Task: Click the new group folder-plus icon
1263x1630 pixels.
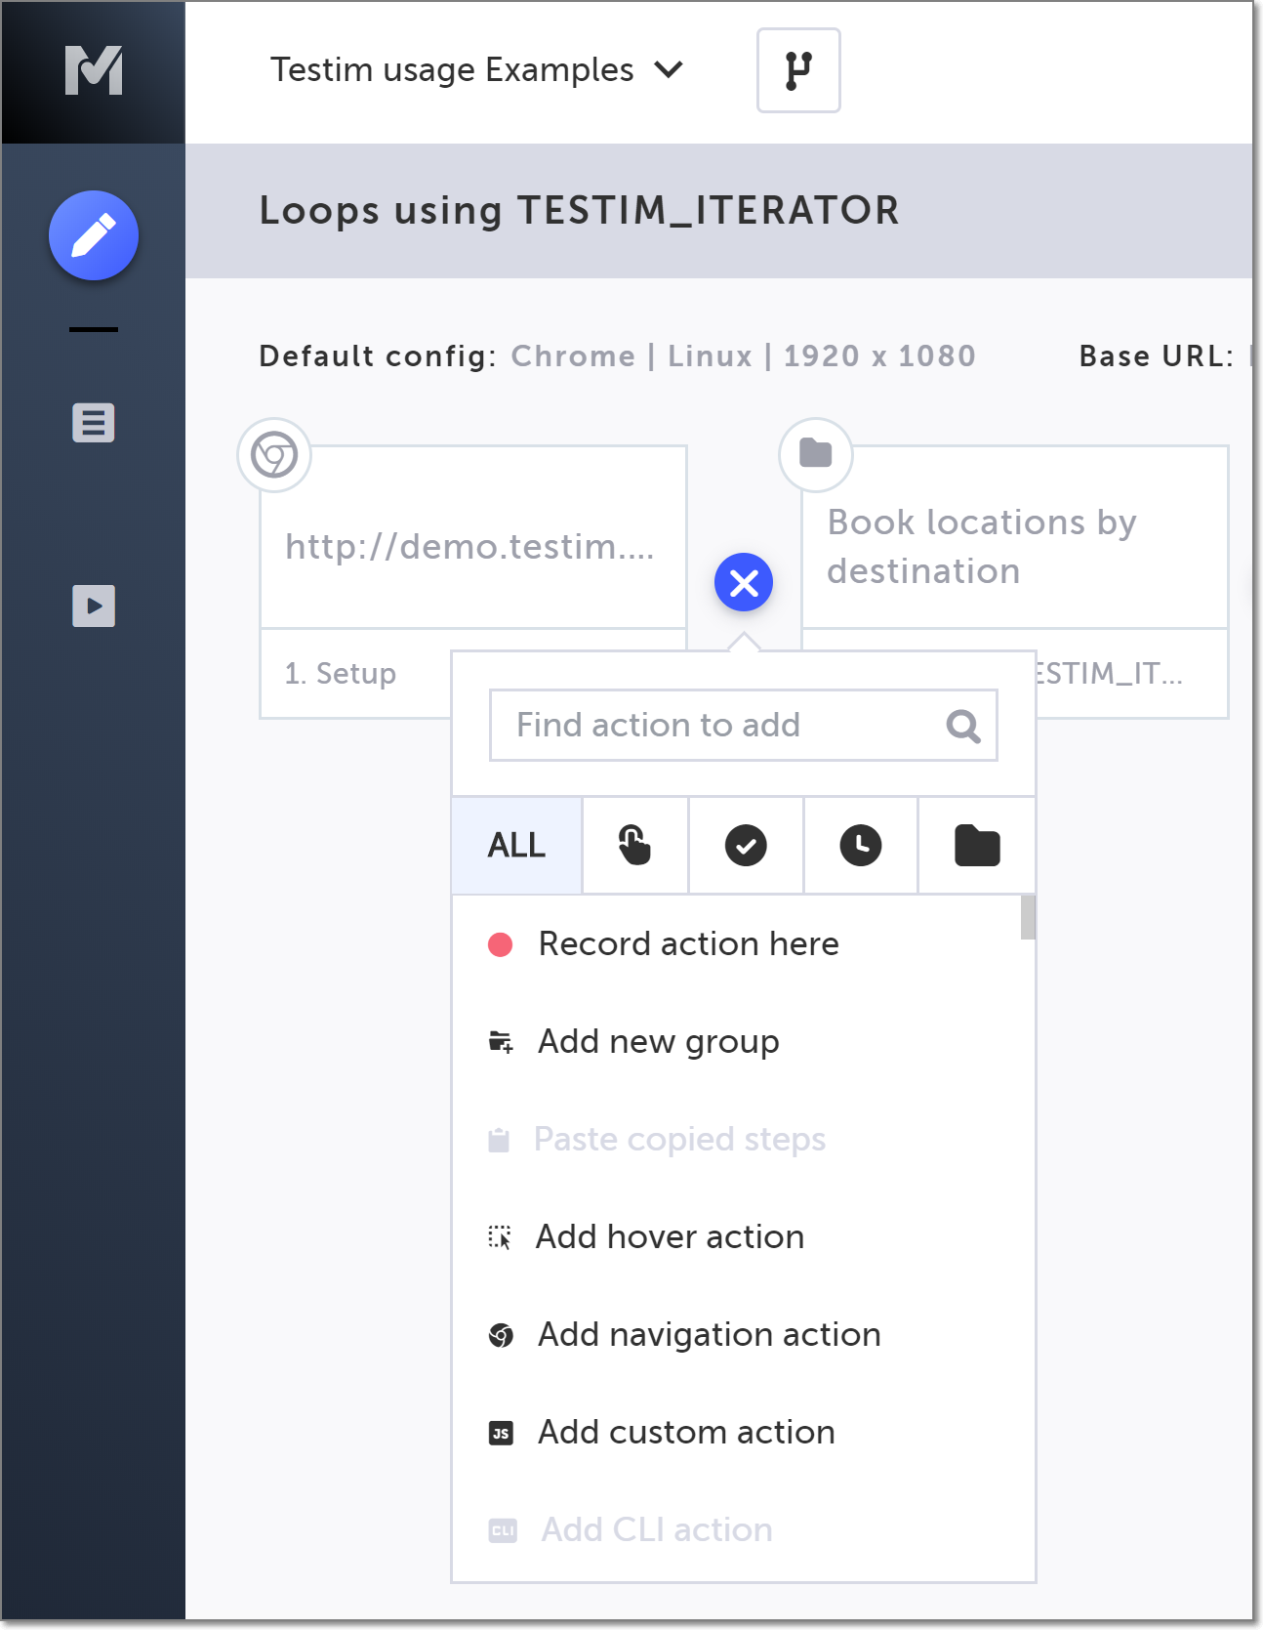Action: click(x=501, y=1042)
